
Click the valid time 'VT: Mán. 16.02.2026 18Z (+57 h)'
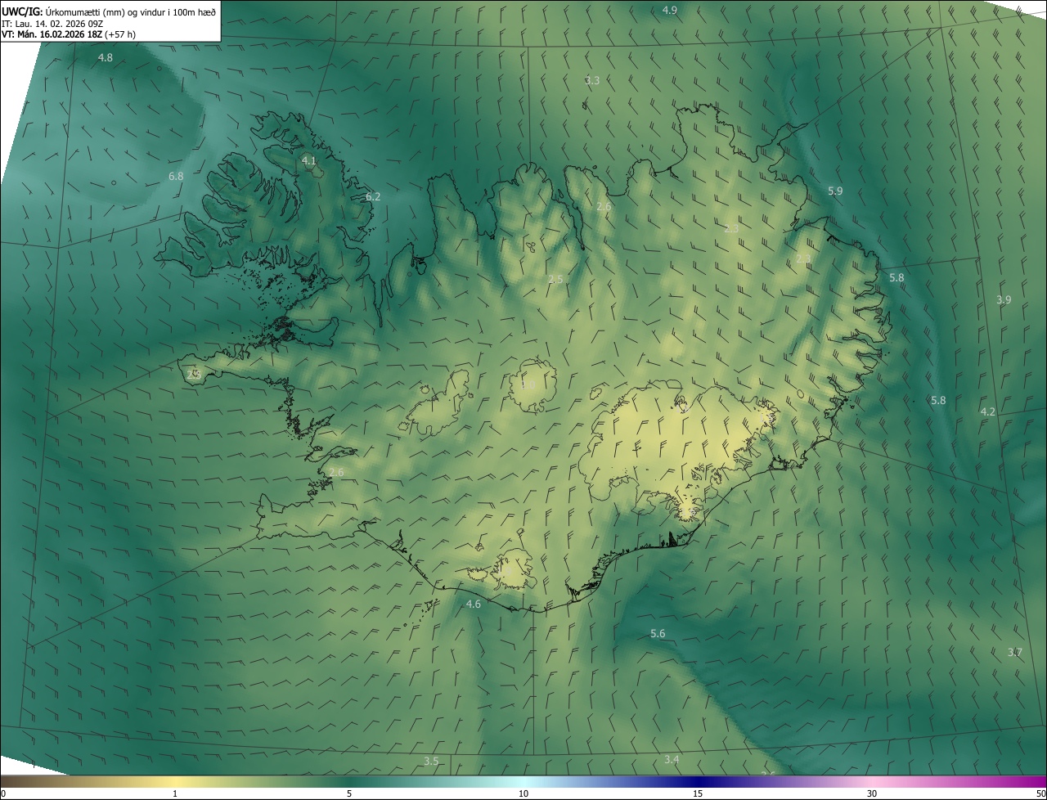click(x=69, y=34)
